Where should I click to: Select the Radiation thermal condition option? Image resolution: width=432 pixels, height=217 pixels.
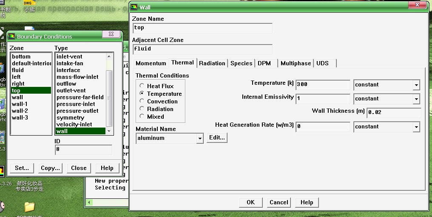point(142,109)
